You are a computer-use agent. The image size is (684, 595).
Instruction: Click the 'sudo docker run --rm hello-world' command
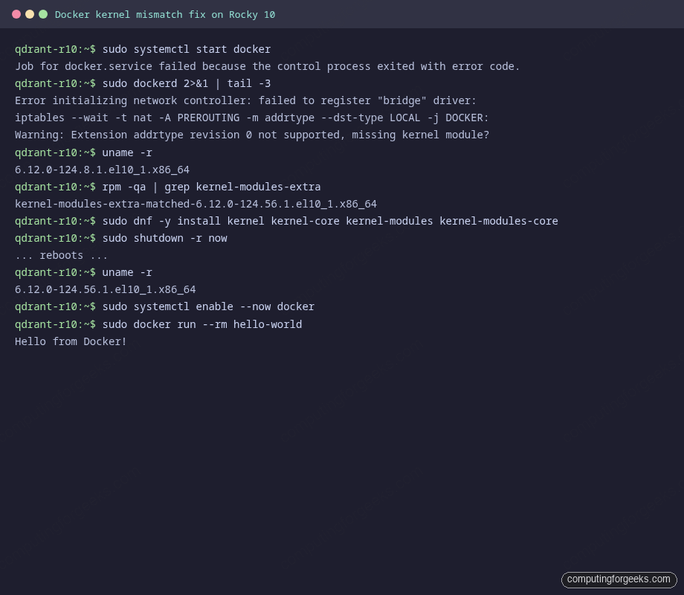tap(202, 324)
